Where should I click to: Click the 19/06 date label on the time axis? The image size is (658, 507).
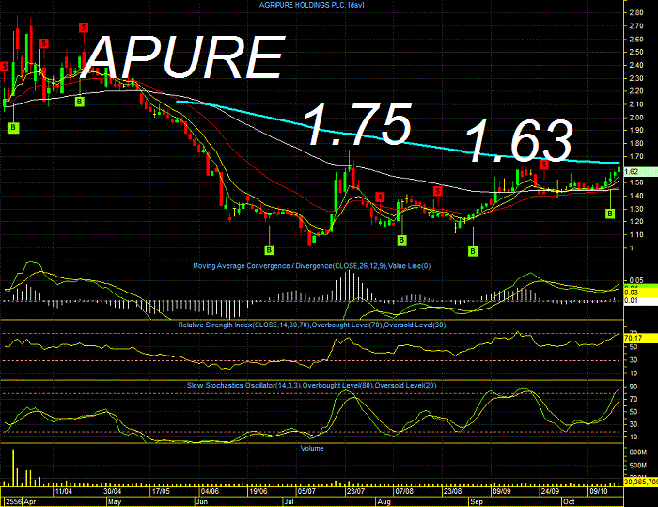[258, 491]
